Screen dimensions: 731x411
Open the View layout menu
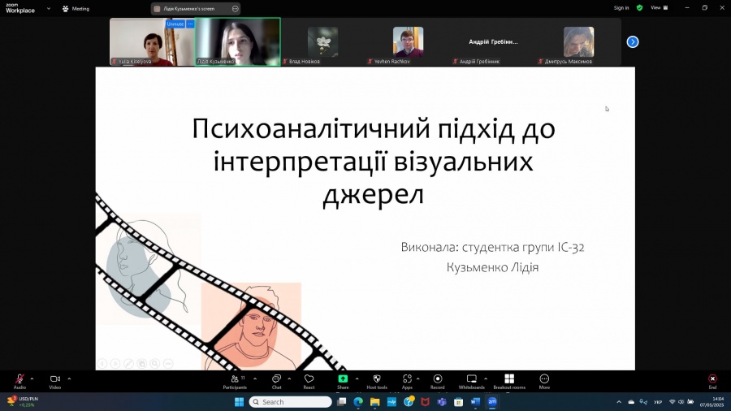tap(660, 7)
